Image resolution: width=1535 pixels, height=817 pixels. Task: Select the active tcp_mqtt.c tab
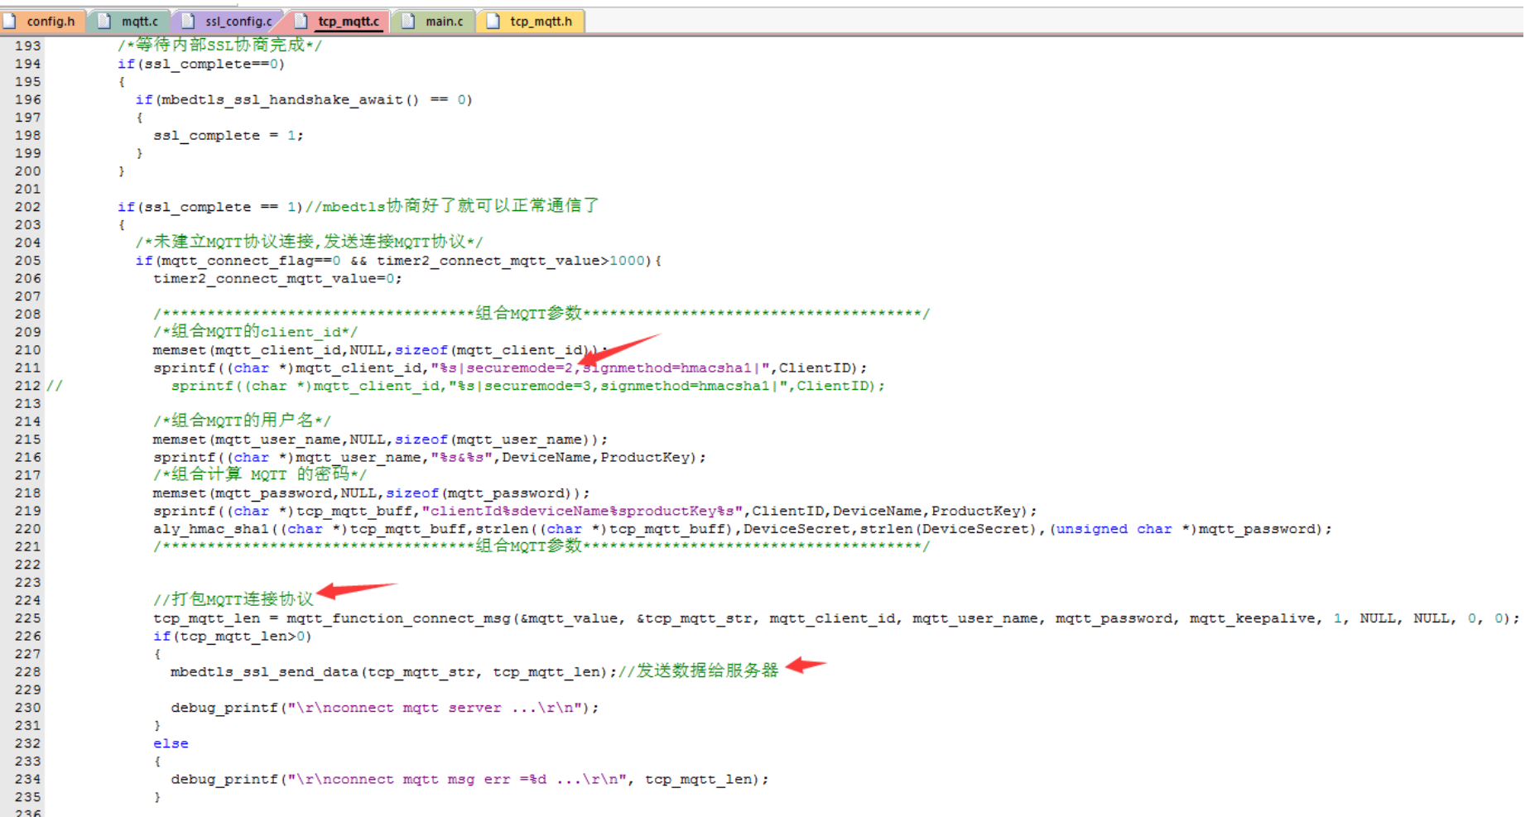[348, 22]
